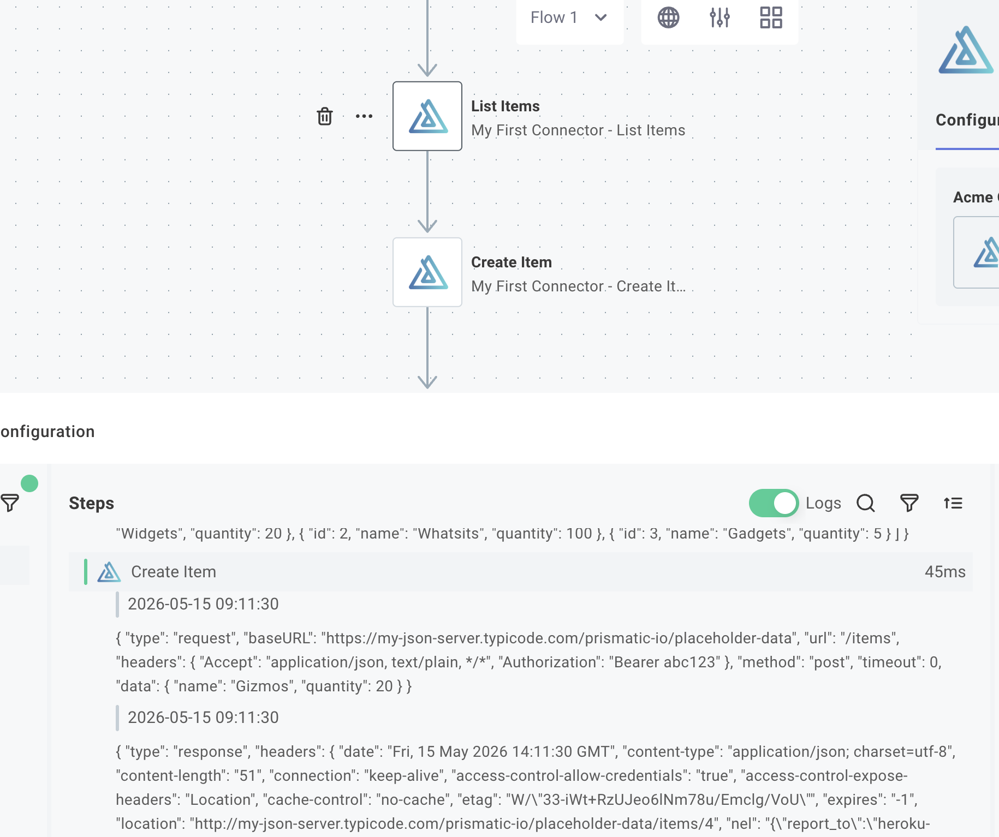999x837 pixels.
Task: Click the second 2026-05-15 09:11:30 timestamp above the response log
Action: (203, 718)
